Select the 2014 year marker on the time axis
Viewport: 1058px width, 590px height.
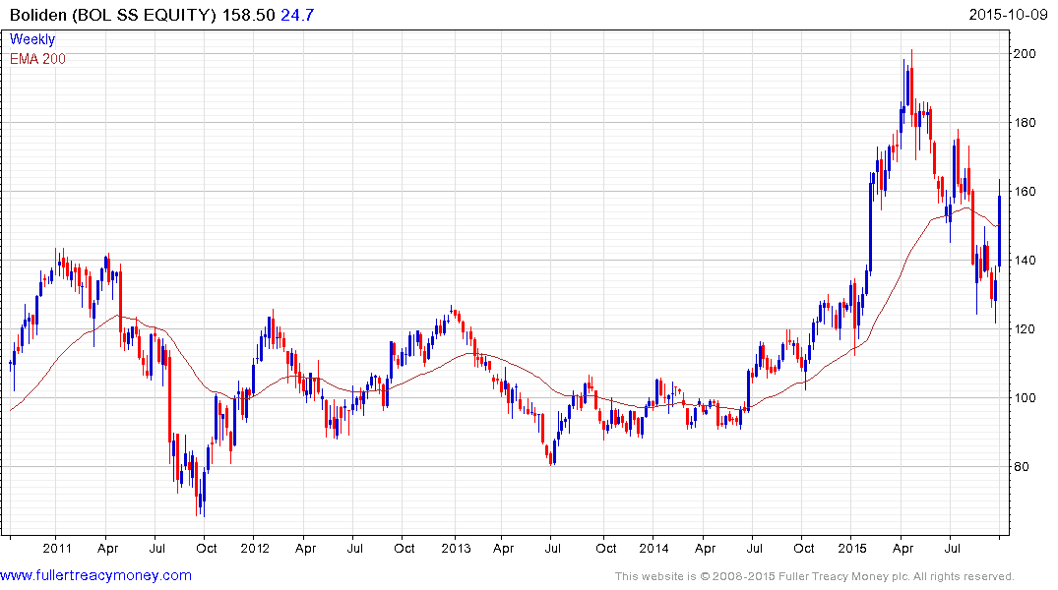653,548
